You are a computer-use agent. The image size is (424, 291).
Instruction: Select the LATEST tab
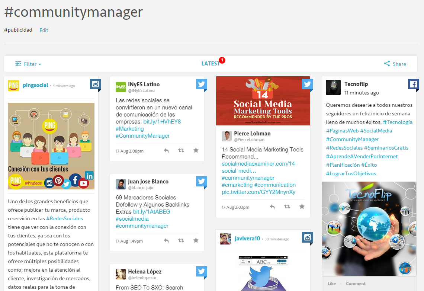(211, 64)
